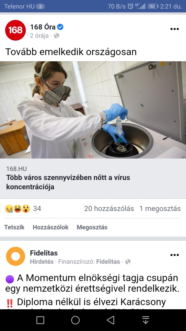Tap the globe icon next to Fidelitas sponsor
The height and width of the screenshot is (331, 186).
coord(128,262)
